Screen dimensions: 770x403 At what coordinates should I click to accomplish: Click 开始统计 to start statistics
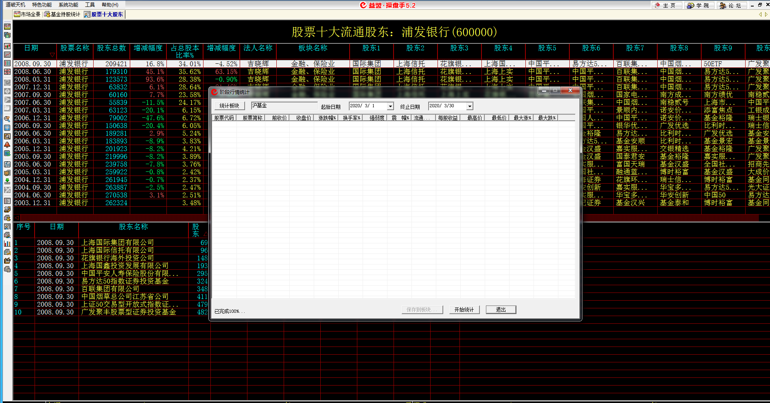(x=464, y=310)
